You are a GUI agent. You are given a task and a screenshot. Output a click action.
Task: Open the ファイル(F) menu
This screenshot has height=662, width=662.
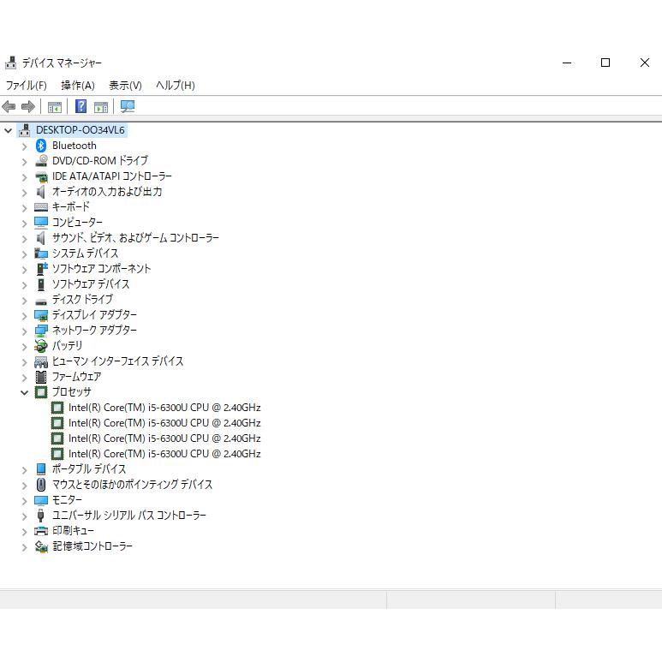(x=27, y=86)
